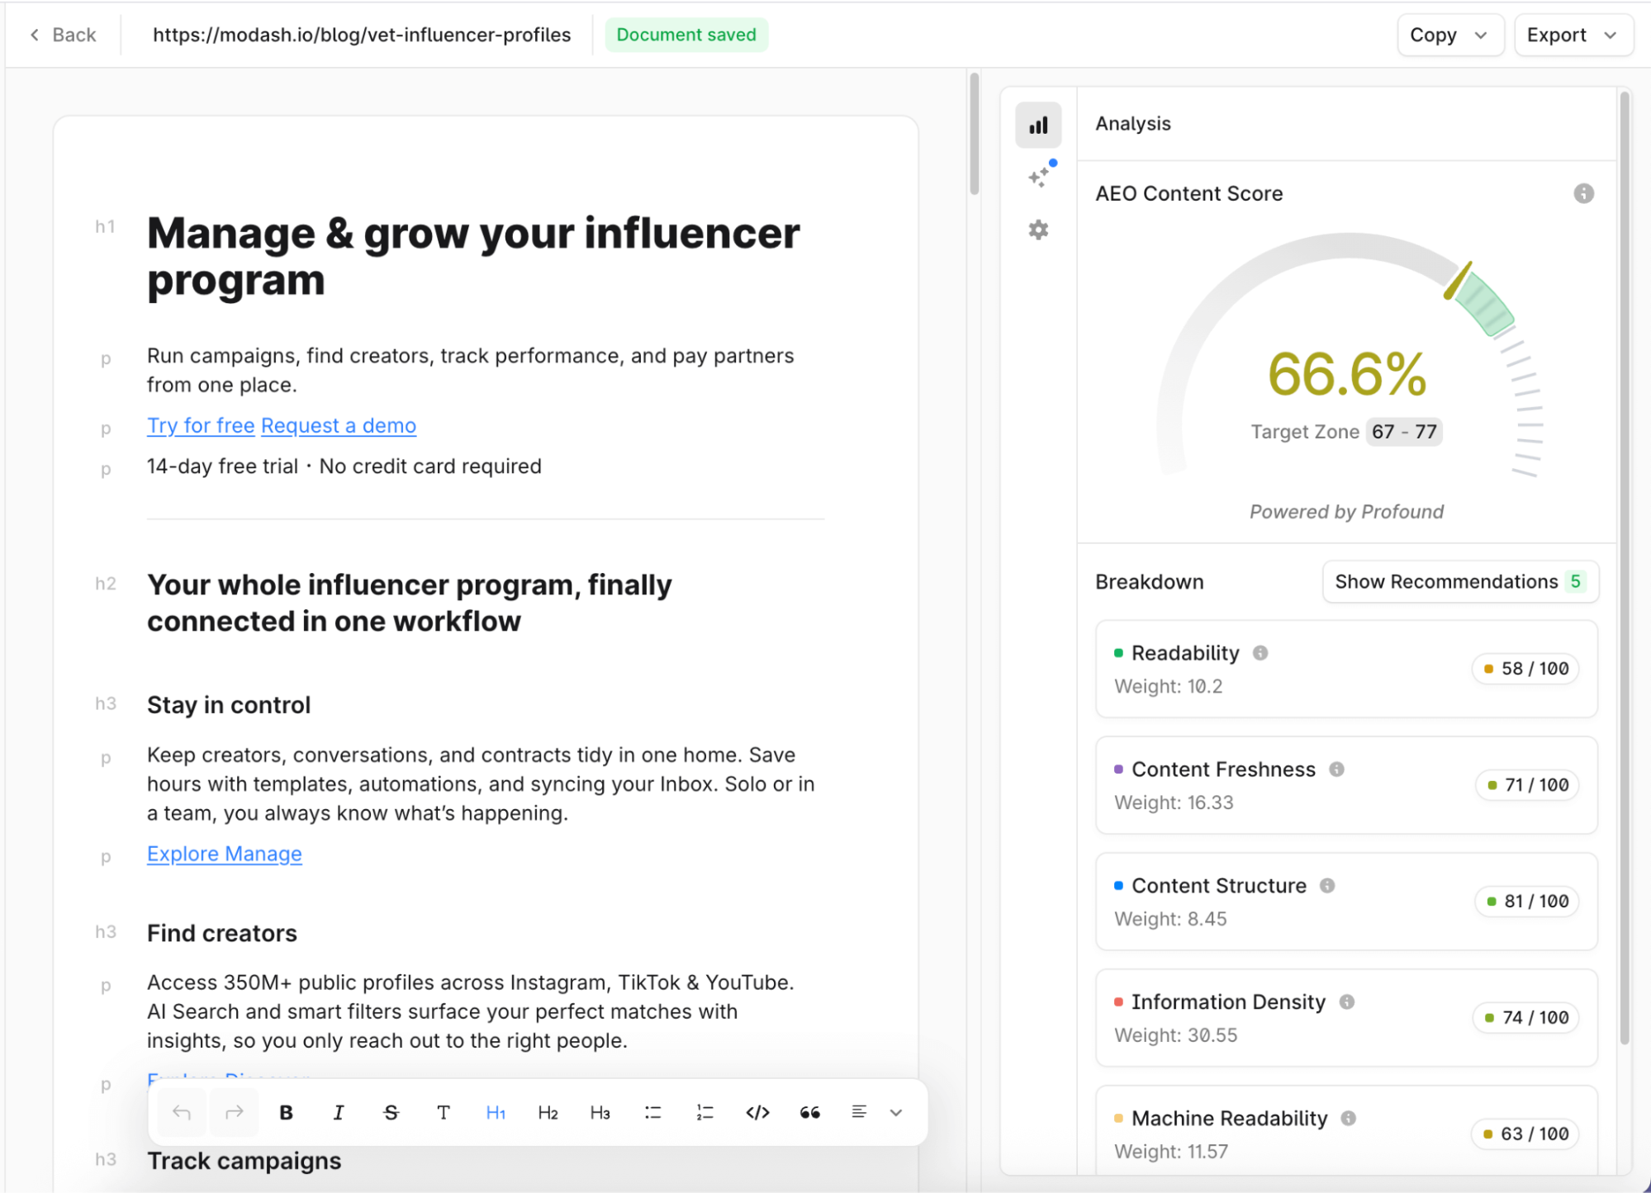
Task: Toggle the H2 heading style
Action: (548, 1112)
